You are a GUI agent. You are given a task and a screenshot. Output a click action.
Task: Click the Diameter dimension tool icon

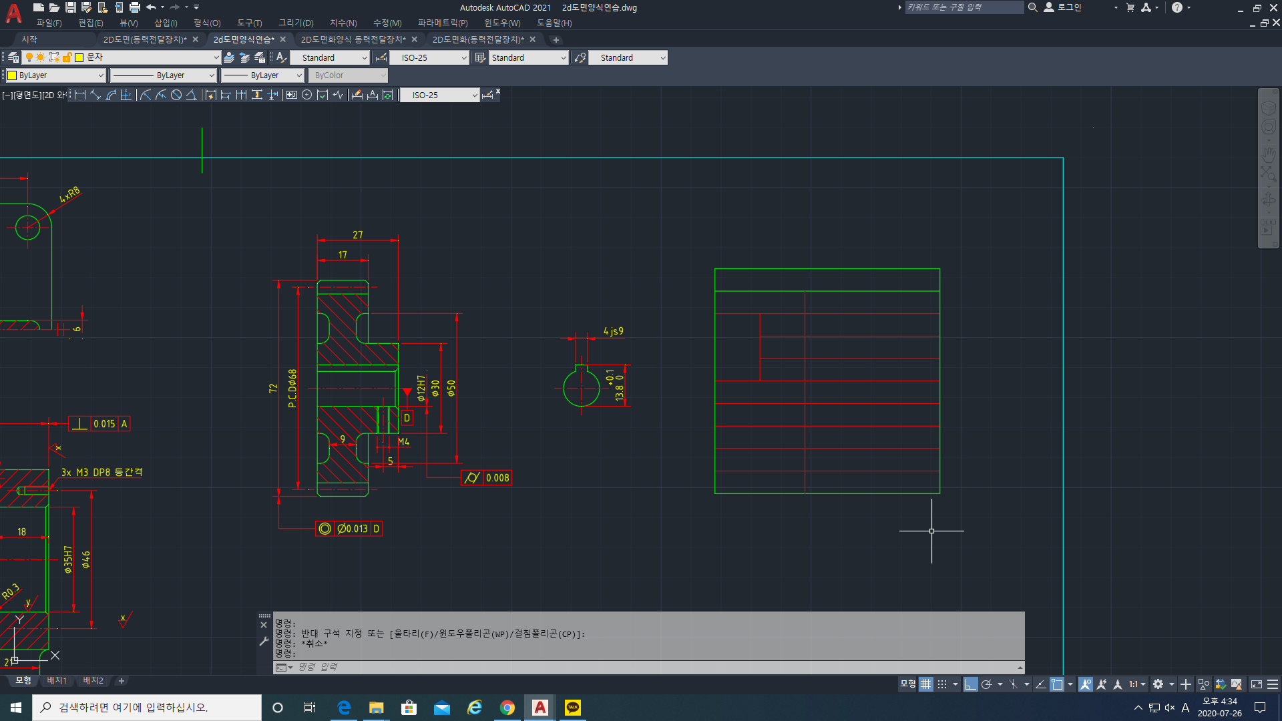tap(176, 95)
